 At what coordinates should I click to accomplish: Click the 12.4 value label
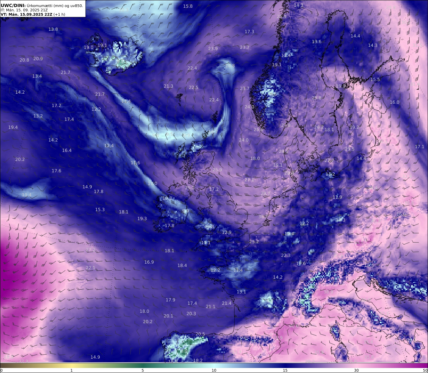click(x=109, y=146)
